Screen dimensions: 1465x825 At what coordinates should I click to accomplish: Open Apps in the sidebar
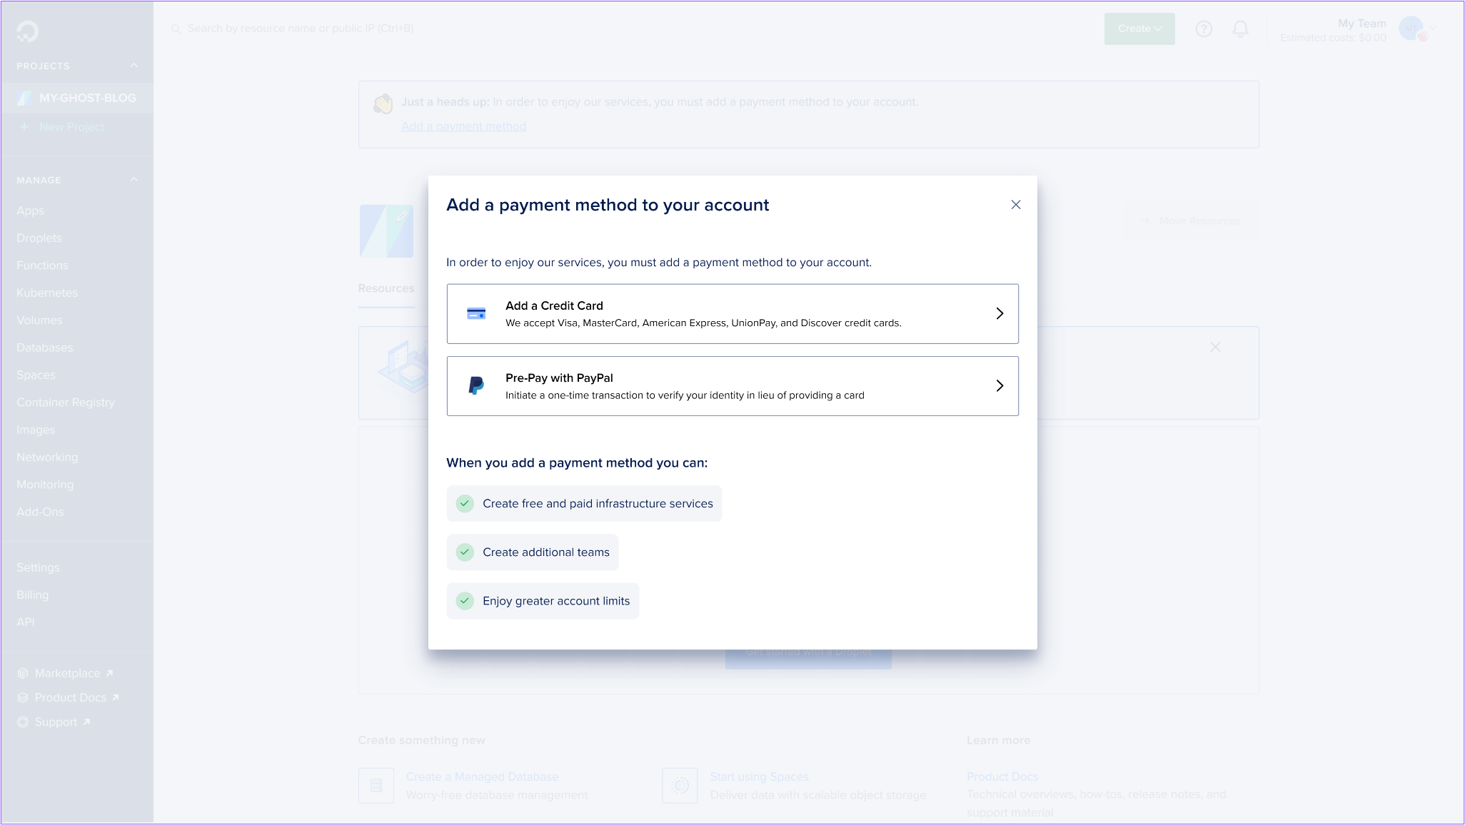tap(30, 211)
